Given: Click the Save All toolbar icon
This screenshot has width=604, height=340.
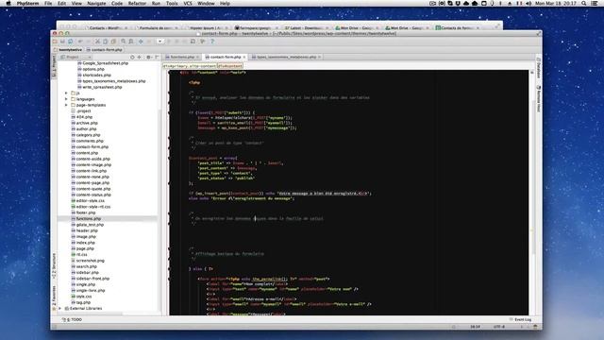Looking at the screenshot, I should point(62,42).
